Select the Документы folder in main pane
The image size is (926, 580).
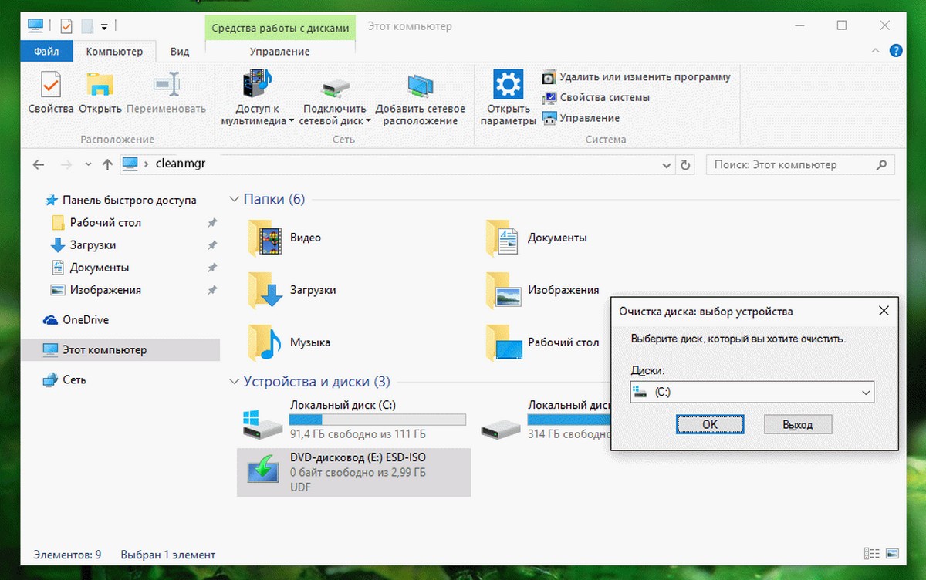(x=537, y=238)
